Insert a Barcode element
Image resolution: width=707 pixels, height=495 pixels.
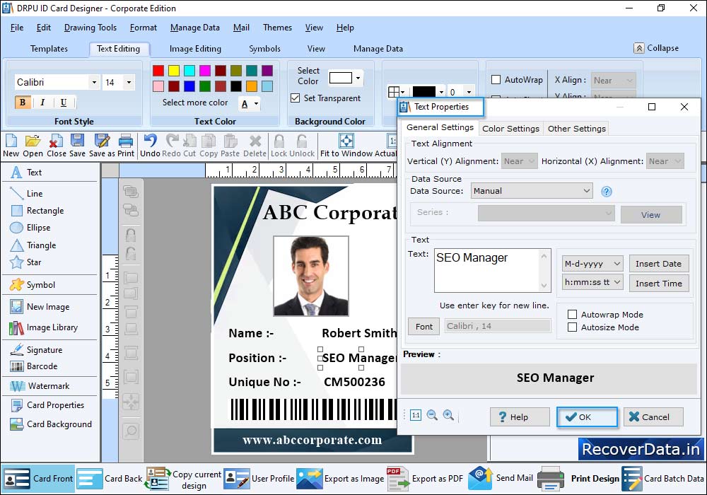click(x=34, y=366)
